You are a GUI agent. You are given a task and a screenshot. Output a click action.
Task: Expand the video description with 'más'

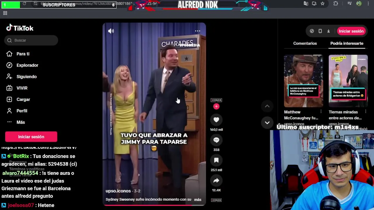coord(198,200)
